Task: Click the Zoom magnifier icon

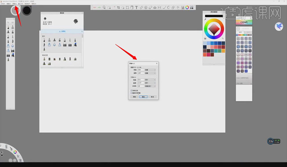Action: pyautogui.click(x=104, y=8)
